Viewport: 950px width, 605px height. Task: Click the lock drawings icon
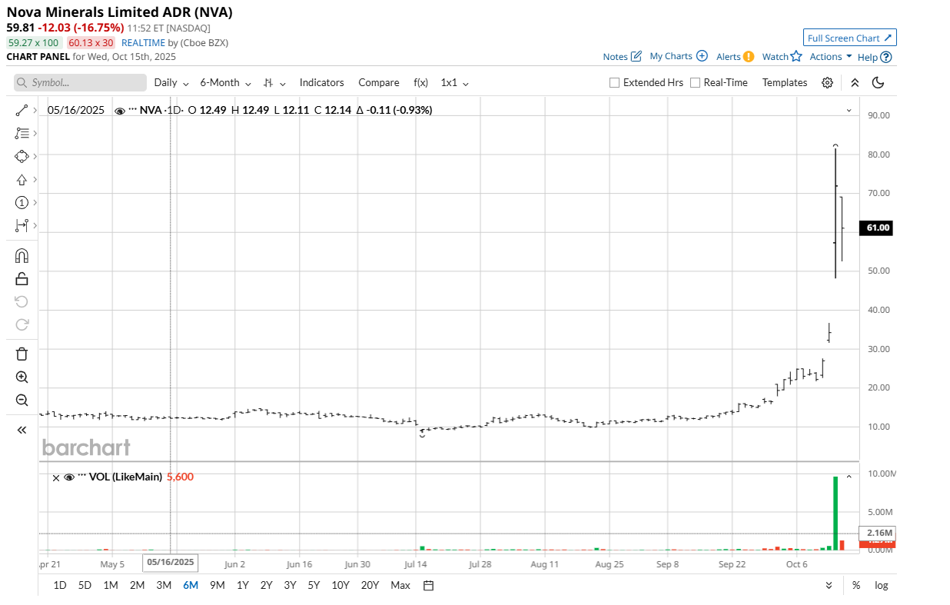(x=22, y=278)
